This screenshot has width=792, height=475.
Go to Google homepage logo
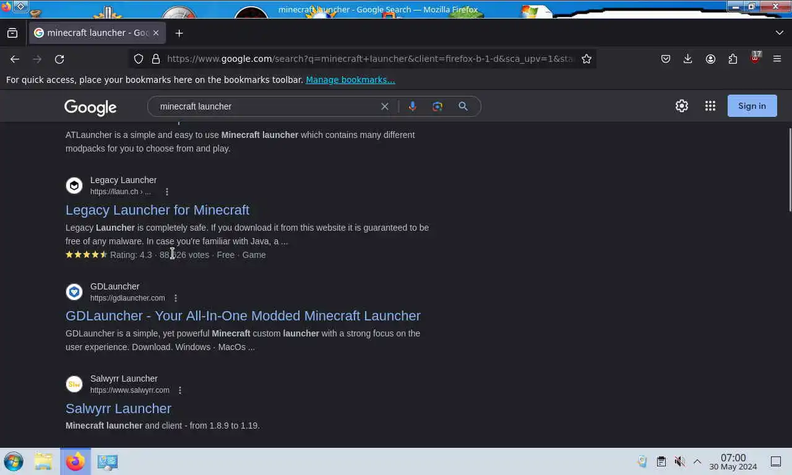click(x=90, y=107)
